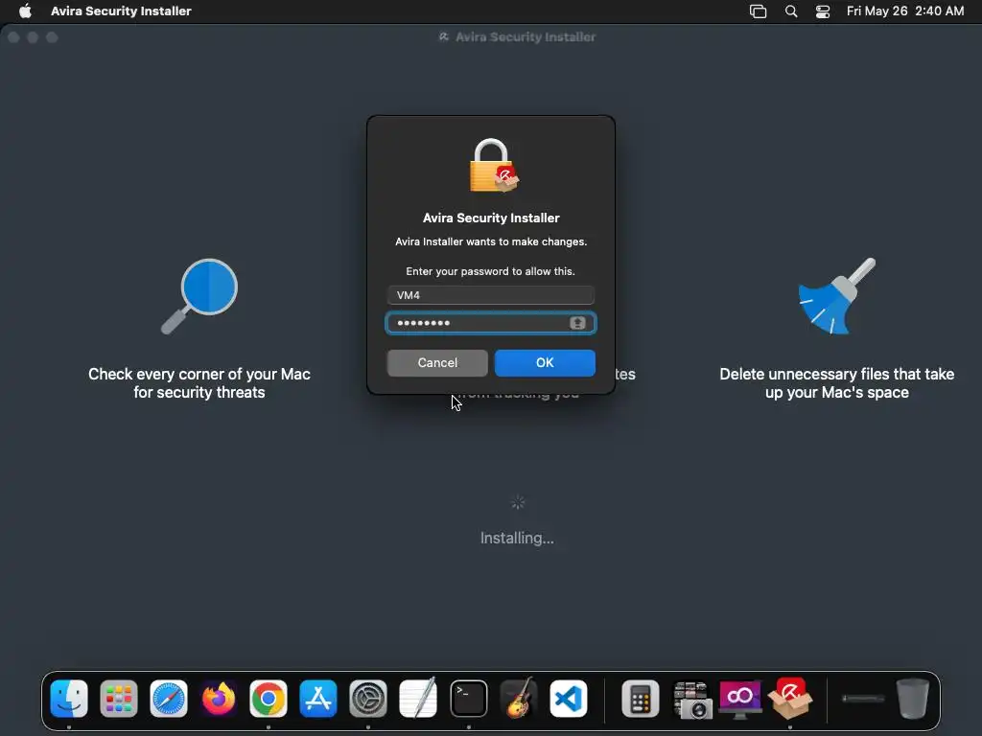Open Trash from the Dock
Screen dimensions: 982x736
[x=913, y=699]
